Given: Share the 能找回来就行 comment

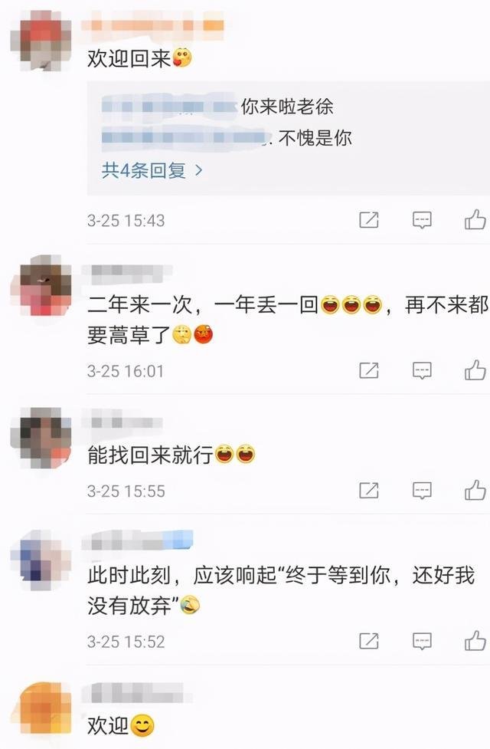Looking at the screenshot, I should 369,490.
